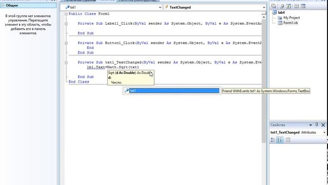
Task: Click the Private Sub Button1_Click line
Action: click(x=170, y=43)
